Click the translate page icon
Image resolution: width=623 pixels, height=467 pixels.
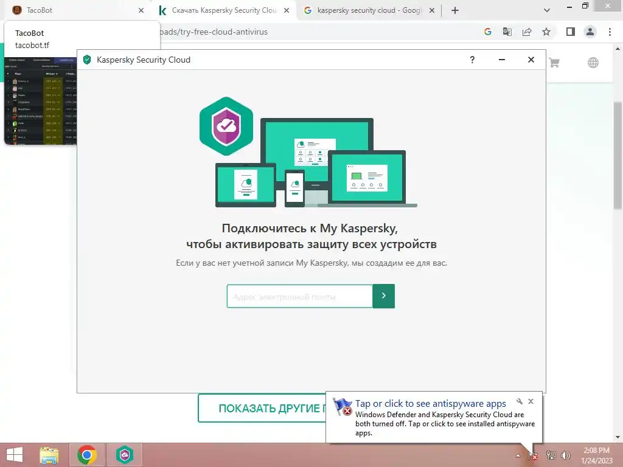pos(507,32)
